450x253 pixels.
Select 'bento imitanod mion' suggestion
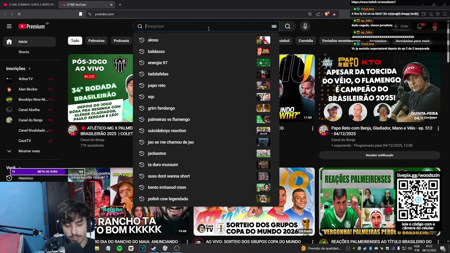point(206,187)
